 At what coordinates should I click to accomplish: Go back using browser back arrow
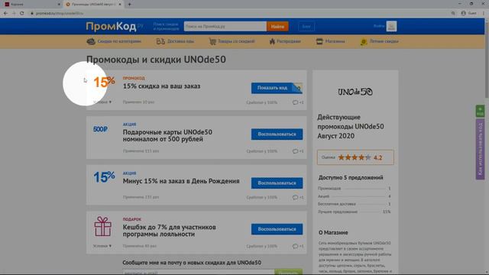click(5, 14)
